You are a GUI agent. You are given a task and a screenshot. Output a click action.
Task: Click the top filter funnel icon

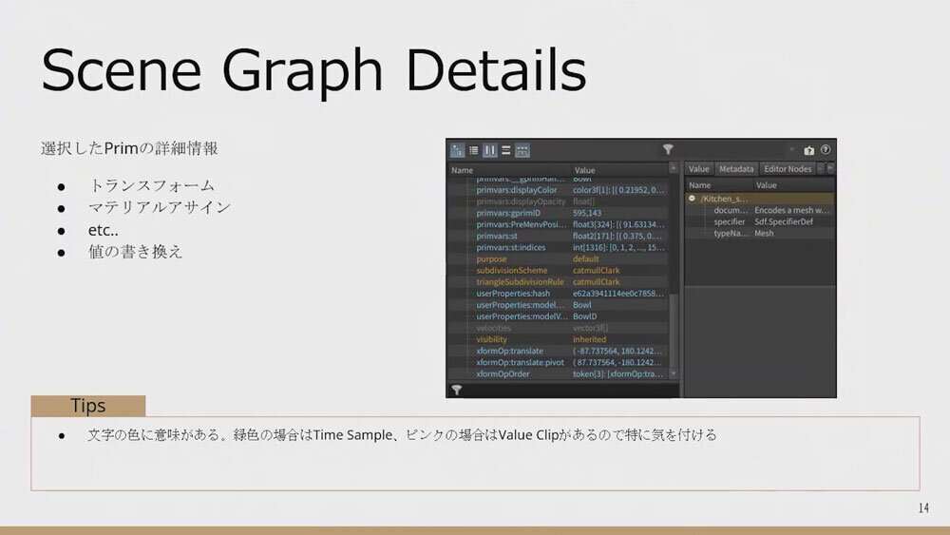pyautogui.click(x=669, y=150)
